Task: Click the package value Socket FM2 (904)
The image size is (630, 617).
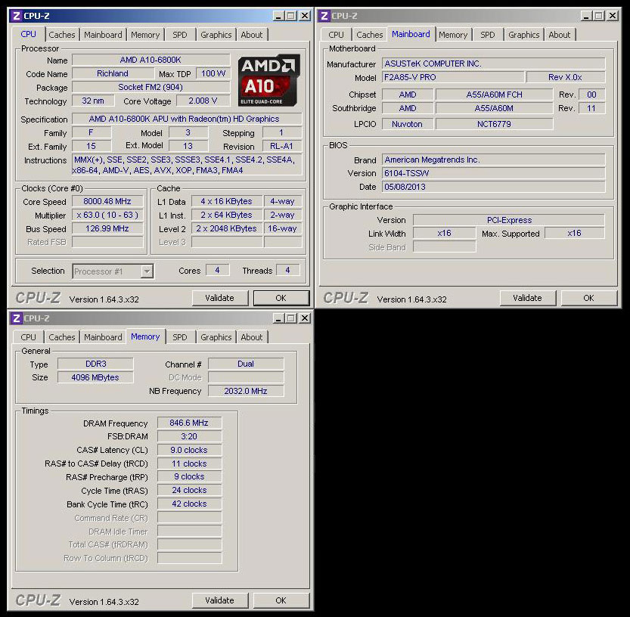Action: click(151, 88)
